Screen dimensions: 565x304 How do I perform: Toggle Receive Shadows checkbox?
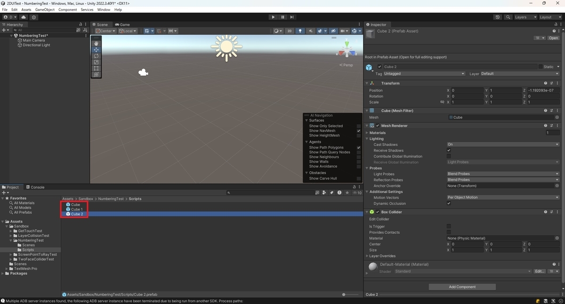(449, 150)
